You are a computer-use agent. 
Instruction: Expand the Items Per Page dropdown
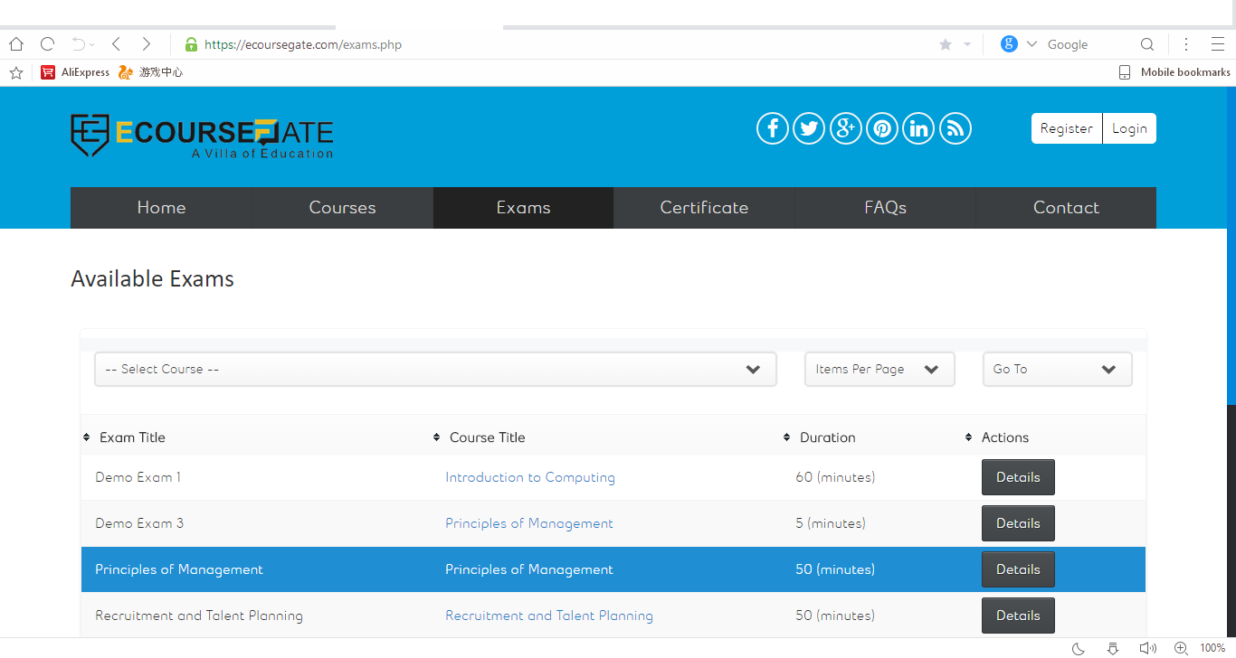click(879, 369)
